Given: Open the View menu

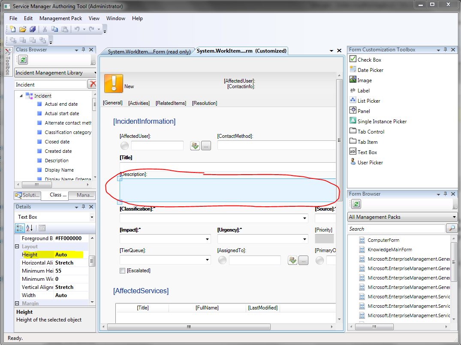Looking at the screenshot, I should (x=94, y=18).
